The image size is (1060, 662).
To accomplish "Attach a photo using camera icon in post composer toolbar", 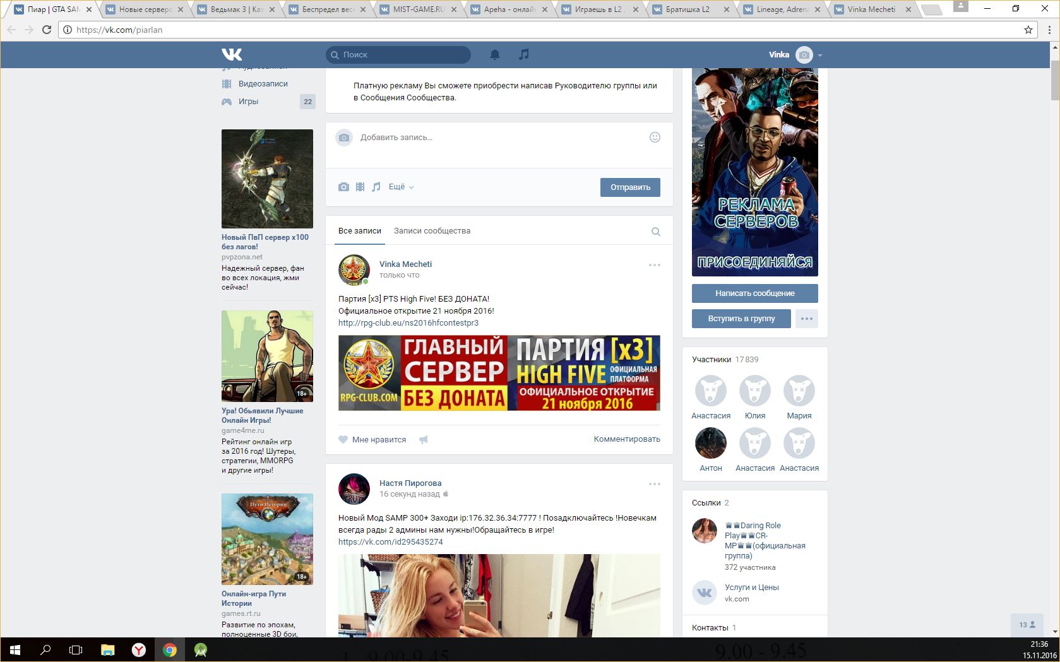I will (343, 187).
